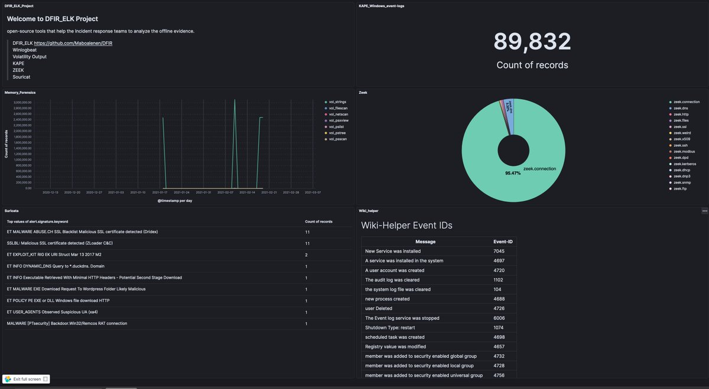Viewport: 709px width, 389px height.
Task: Select the Suspicious UA (xa4) alert row
Action: [x=177, y=312]
